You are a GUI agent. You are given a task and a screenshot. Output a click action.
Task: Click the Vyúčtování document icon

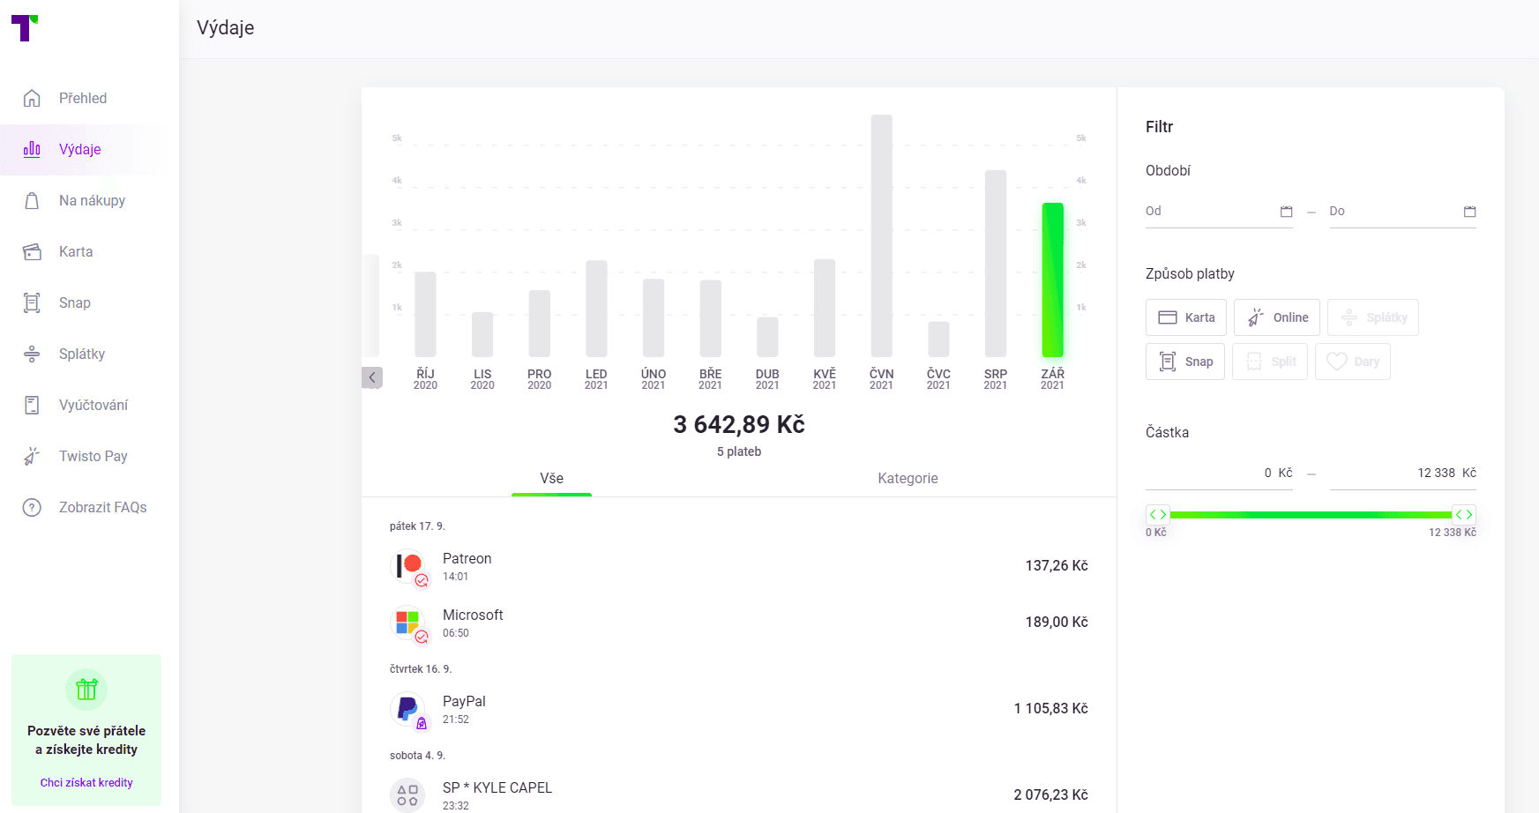[x=32, y=405]
